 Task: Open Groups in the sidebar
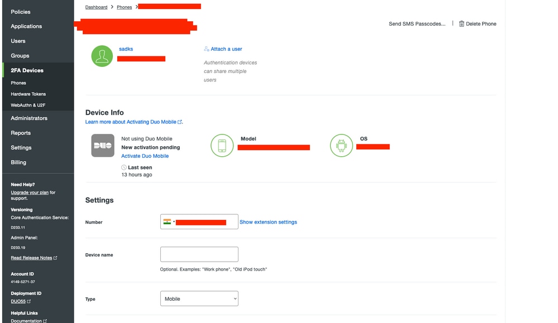pyautogui.click(x=20, y=56)
